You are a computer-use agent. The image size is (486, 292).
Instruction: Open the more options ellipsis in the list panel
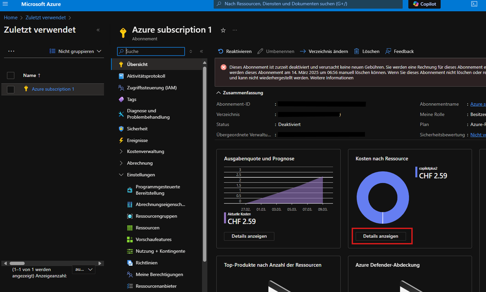point(11,51)
